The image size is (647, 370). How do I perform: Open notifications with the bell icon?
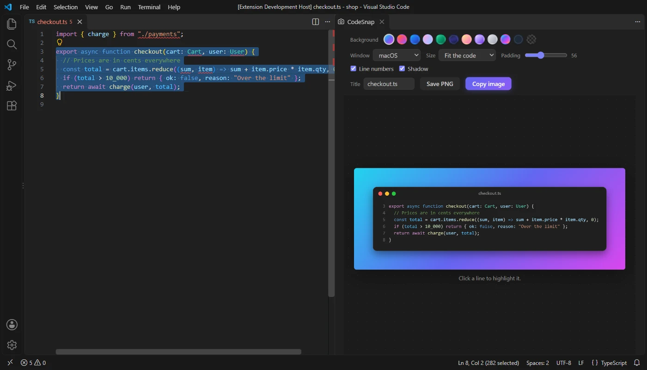(x=637, y=363)
